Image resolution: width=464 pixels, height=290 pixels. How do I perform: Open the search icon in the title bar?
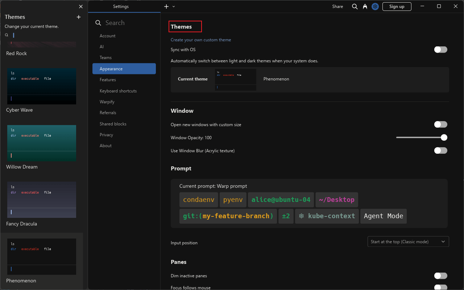coord(355,7)
